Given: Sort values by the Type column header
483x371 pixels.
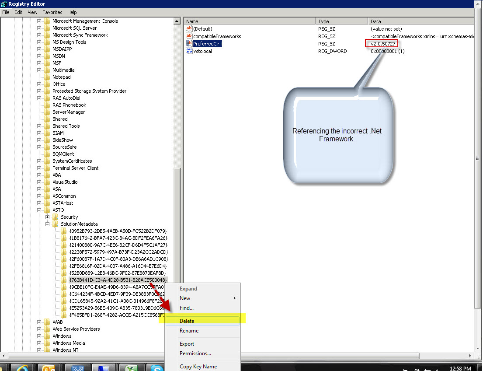Looking at the screenshot, I should point(342,21).
